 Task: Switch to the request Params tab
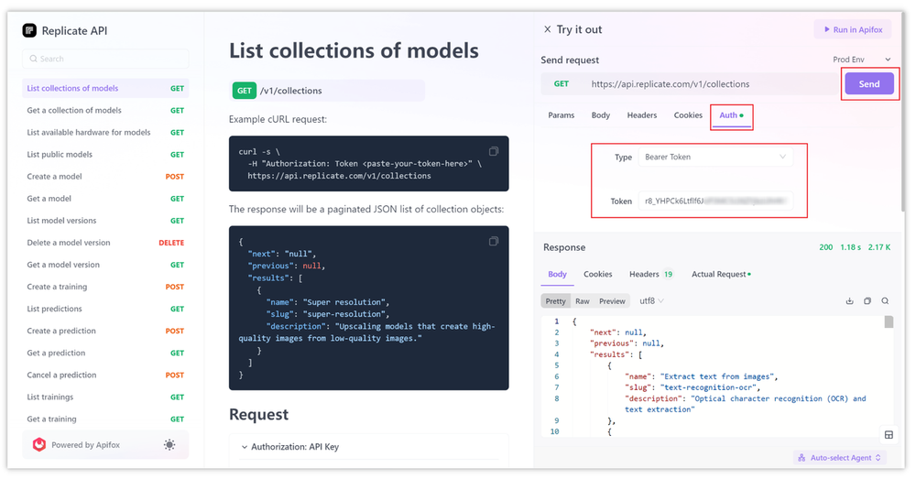coord(561,115)
